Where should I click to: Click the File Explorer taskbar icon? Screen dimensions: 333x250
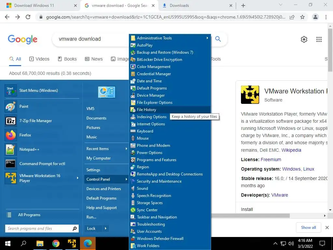tap(40, 243)
